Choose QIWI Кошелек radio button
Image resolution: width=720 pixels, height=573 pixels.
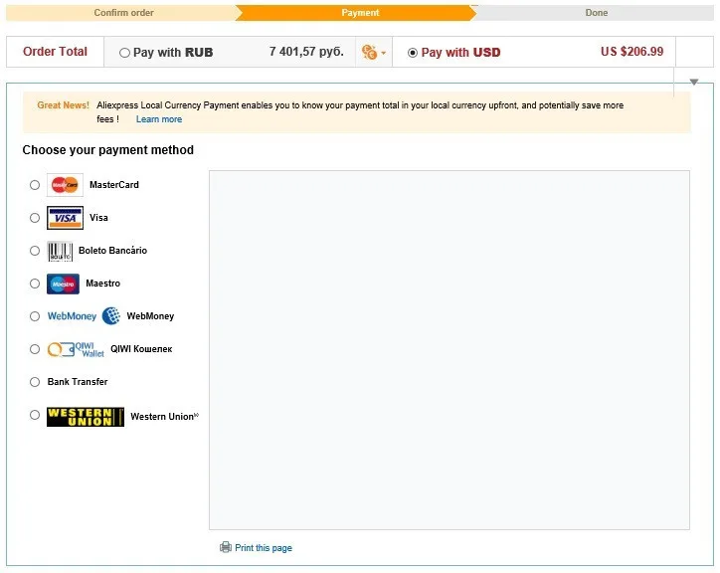click(x=35, y=349)
